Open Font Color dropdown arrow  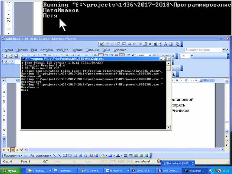pos(122,155)
